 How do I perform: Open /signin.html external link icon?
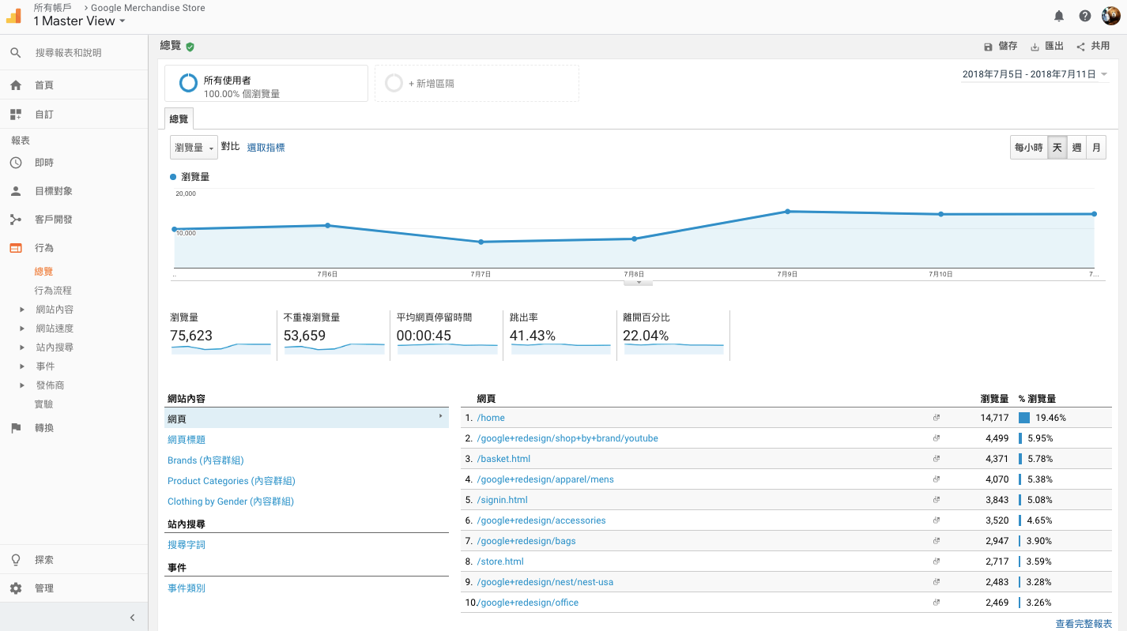[937, 500]
